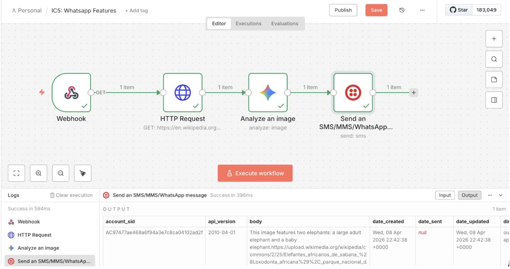The image size is (510, 269).
Task: Open the Twilio Send SMS node
Action: coord(353,93)
